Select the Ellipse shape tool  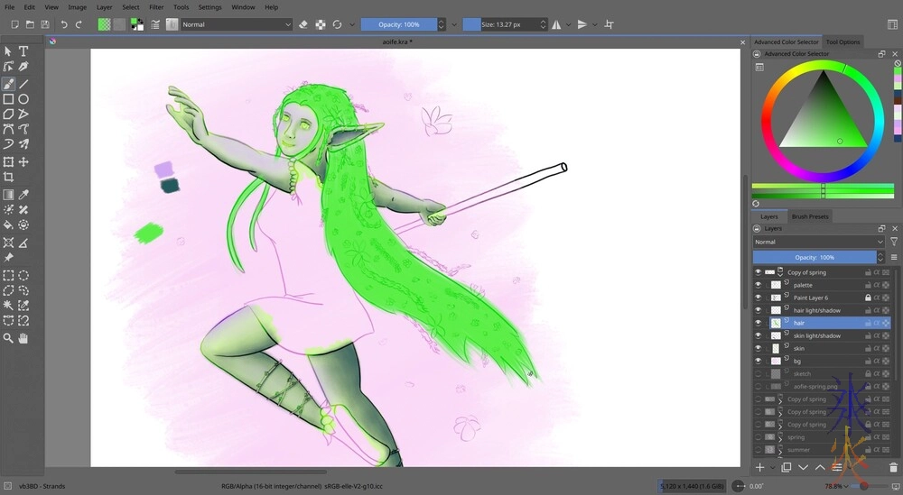(x=23, y=99)
